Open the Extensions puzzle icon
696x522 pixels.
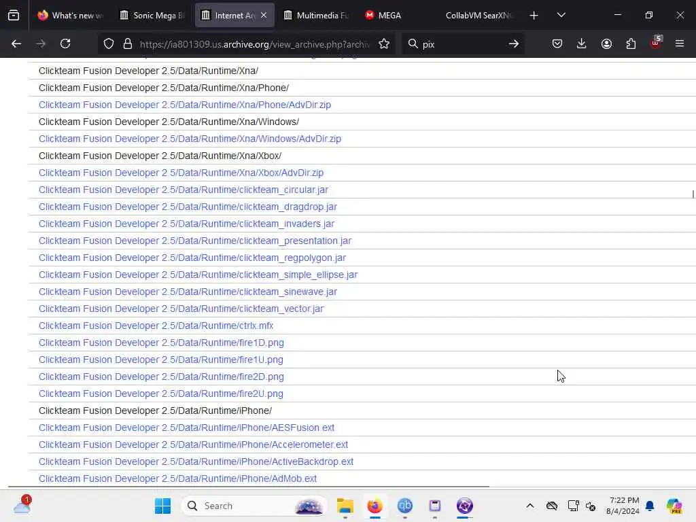pos(631,43)
